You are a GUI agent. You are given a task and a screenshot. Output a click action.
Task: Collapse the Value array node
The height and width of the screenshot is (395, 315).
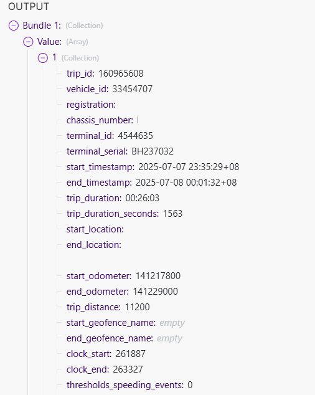[28, 42]
